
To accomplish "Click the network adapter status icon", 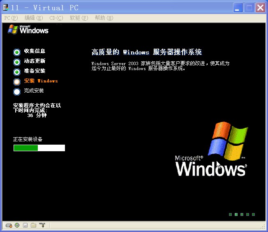I will [x=42, y=225].
